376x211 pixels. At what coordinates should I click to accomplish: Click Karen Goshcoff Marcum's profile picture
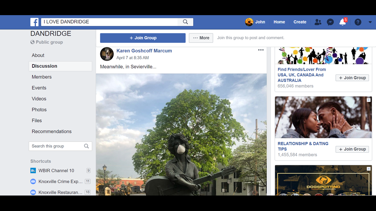(107, 54)
